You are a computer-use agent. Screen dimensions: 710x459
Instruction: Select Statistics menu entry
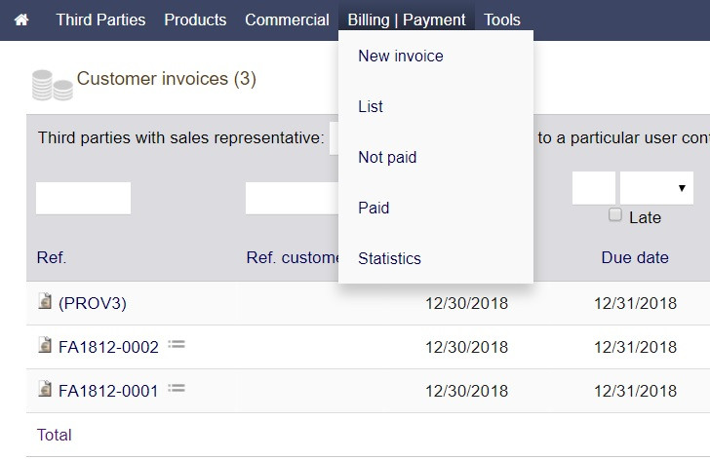[390, 258]
